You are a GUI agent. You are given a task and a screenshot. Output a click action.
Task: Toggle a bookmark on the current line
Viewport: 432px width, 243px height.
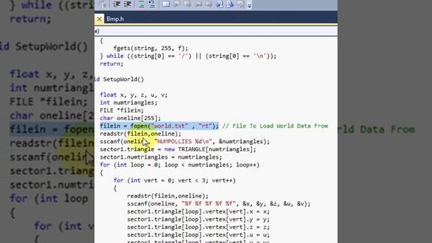click(x=166, y=4)
